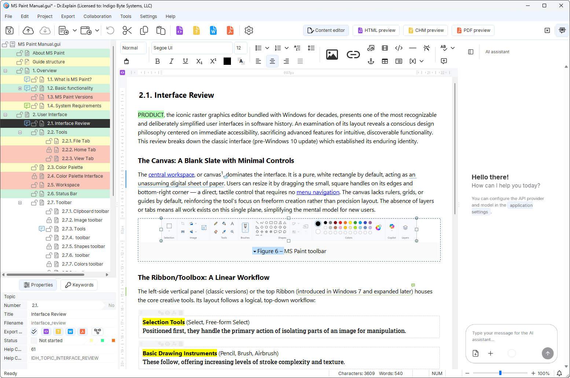Click the blue Word export icon
Viewport: 570px width, 378px height.
click(x=213, y=30)
